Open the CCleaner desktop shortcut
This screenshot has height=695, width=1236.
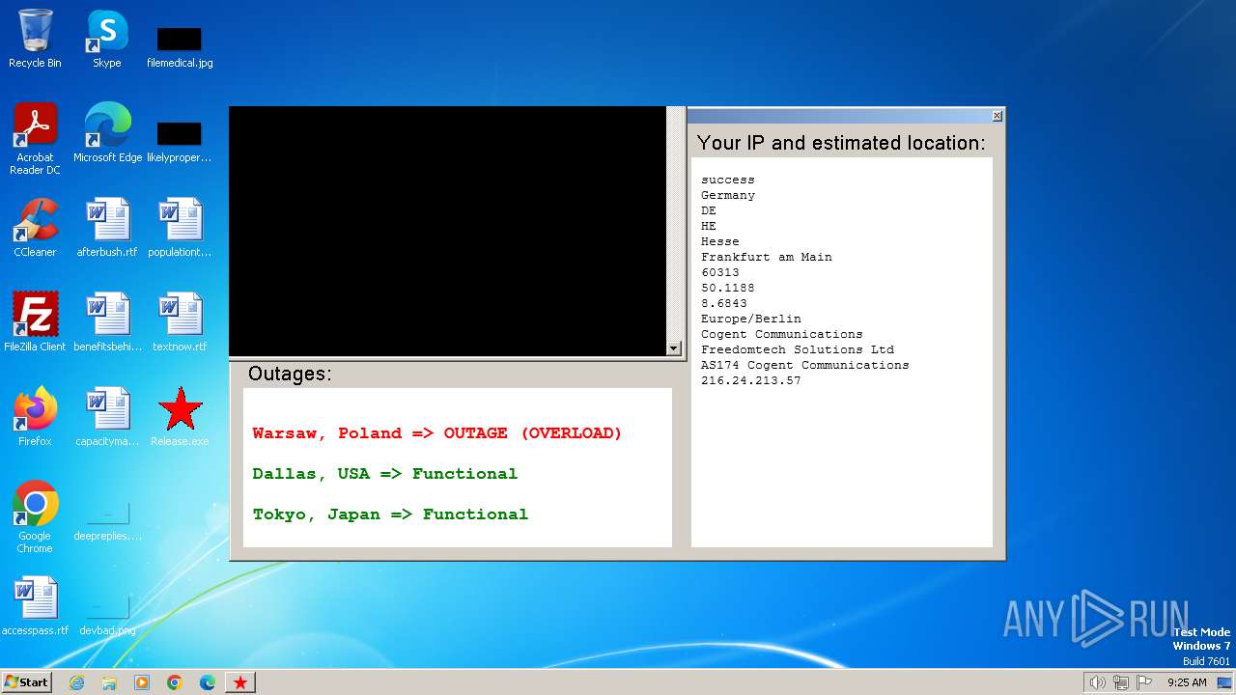tap(35, 228)
